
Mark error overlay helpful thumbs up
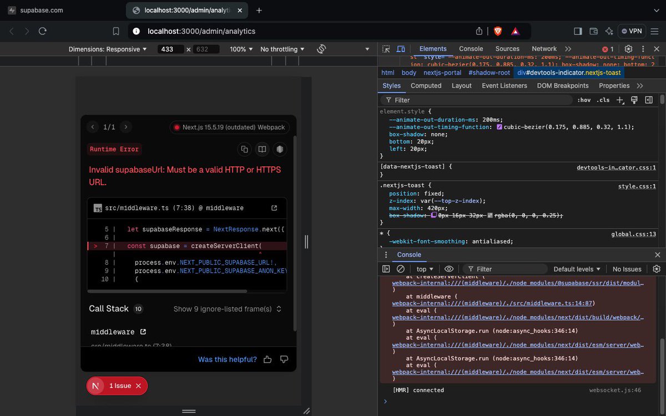click(x=268, y=359)
